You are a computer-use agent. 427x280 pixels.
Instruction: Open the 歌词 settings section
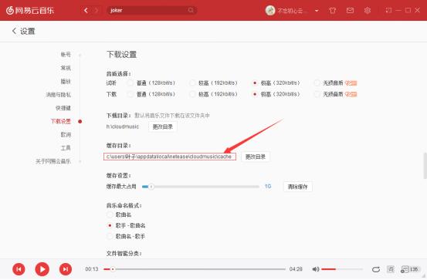coord(66,134)
